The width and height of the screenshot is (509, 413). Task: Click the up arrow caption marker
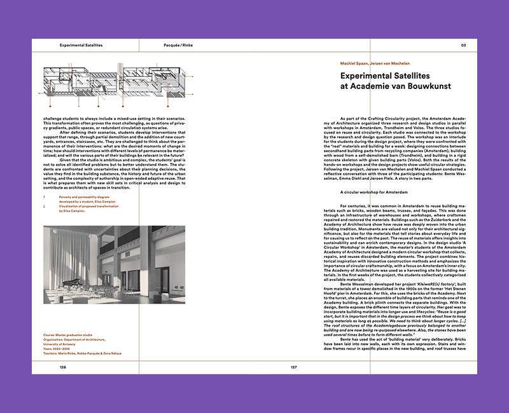[x=44, y=197]
